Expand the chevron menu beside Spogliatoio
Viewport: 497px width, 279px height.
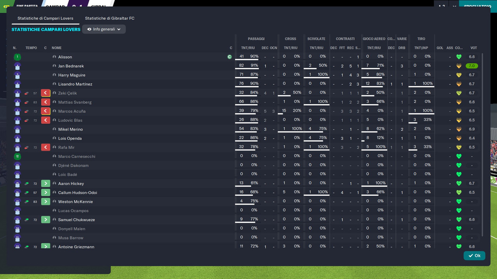pos(454,6)
